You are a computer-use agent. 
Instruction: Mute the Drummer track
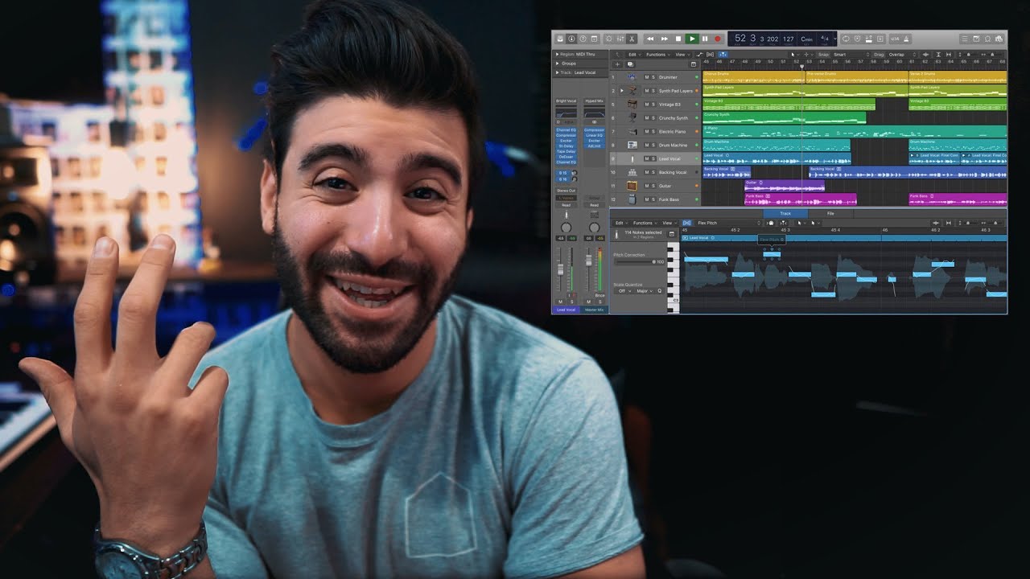coord(646,77)
